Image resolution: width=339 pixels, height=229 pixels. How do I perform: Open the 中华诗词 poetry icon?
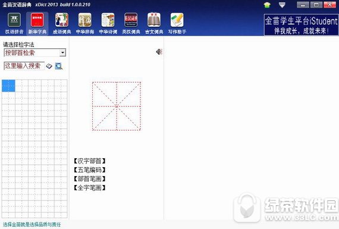tap(108, 23)
